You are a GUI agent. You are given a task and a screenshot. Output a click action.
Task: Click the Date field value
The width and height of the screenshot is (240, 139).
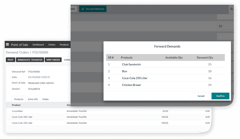39,77
